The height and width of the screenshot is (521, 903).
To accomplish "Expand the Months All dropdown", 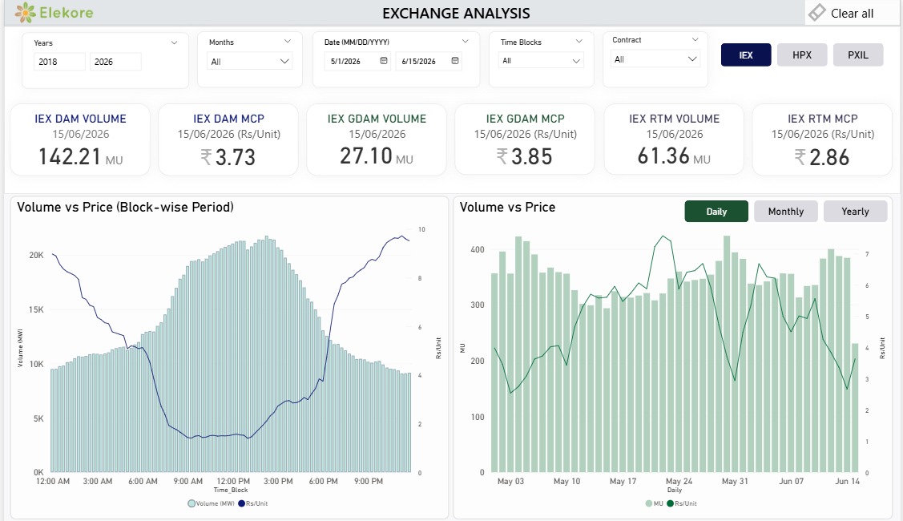I will coord(250,61).
